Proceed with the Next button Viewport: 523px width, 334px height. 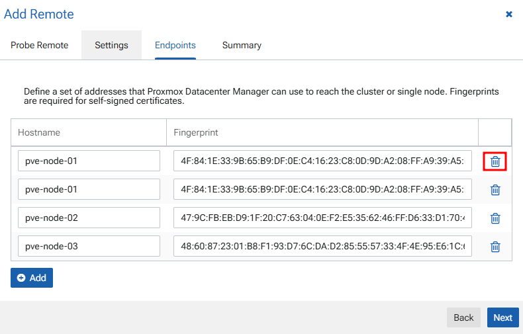click(x=503, y=317)
